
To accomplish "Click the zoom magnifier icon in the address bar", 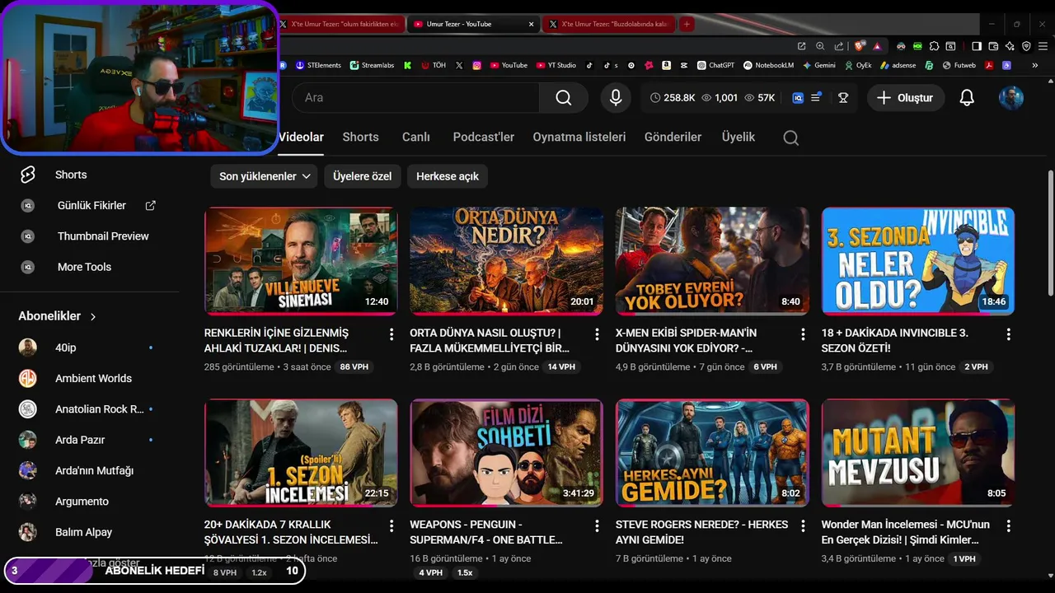I will tap(820, 46).
